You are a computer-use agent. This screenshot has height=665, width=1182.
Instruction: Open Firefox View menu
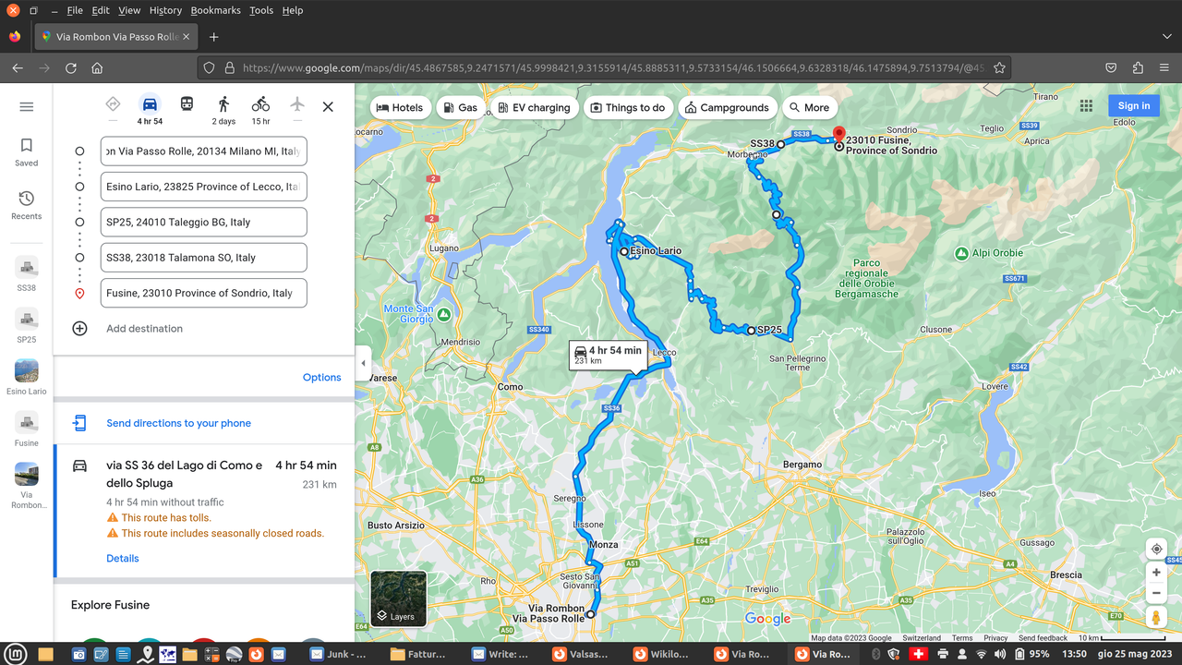(x=129, y=10)
